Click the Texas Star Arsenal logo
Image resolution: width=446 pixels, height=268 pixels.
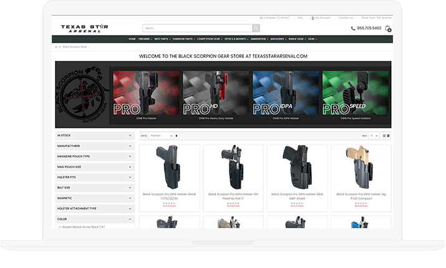click(x=84, y=29)
